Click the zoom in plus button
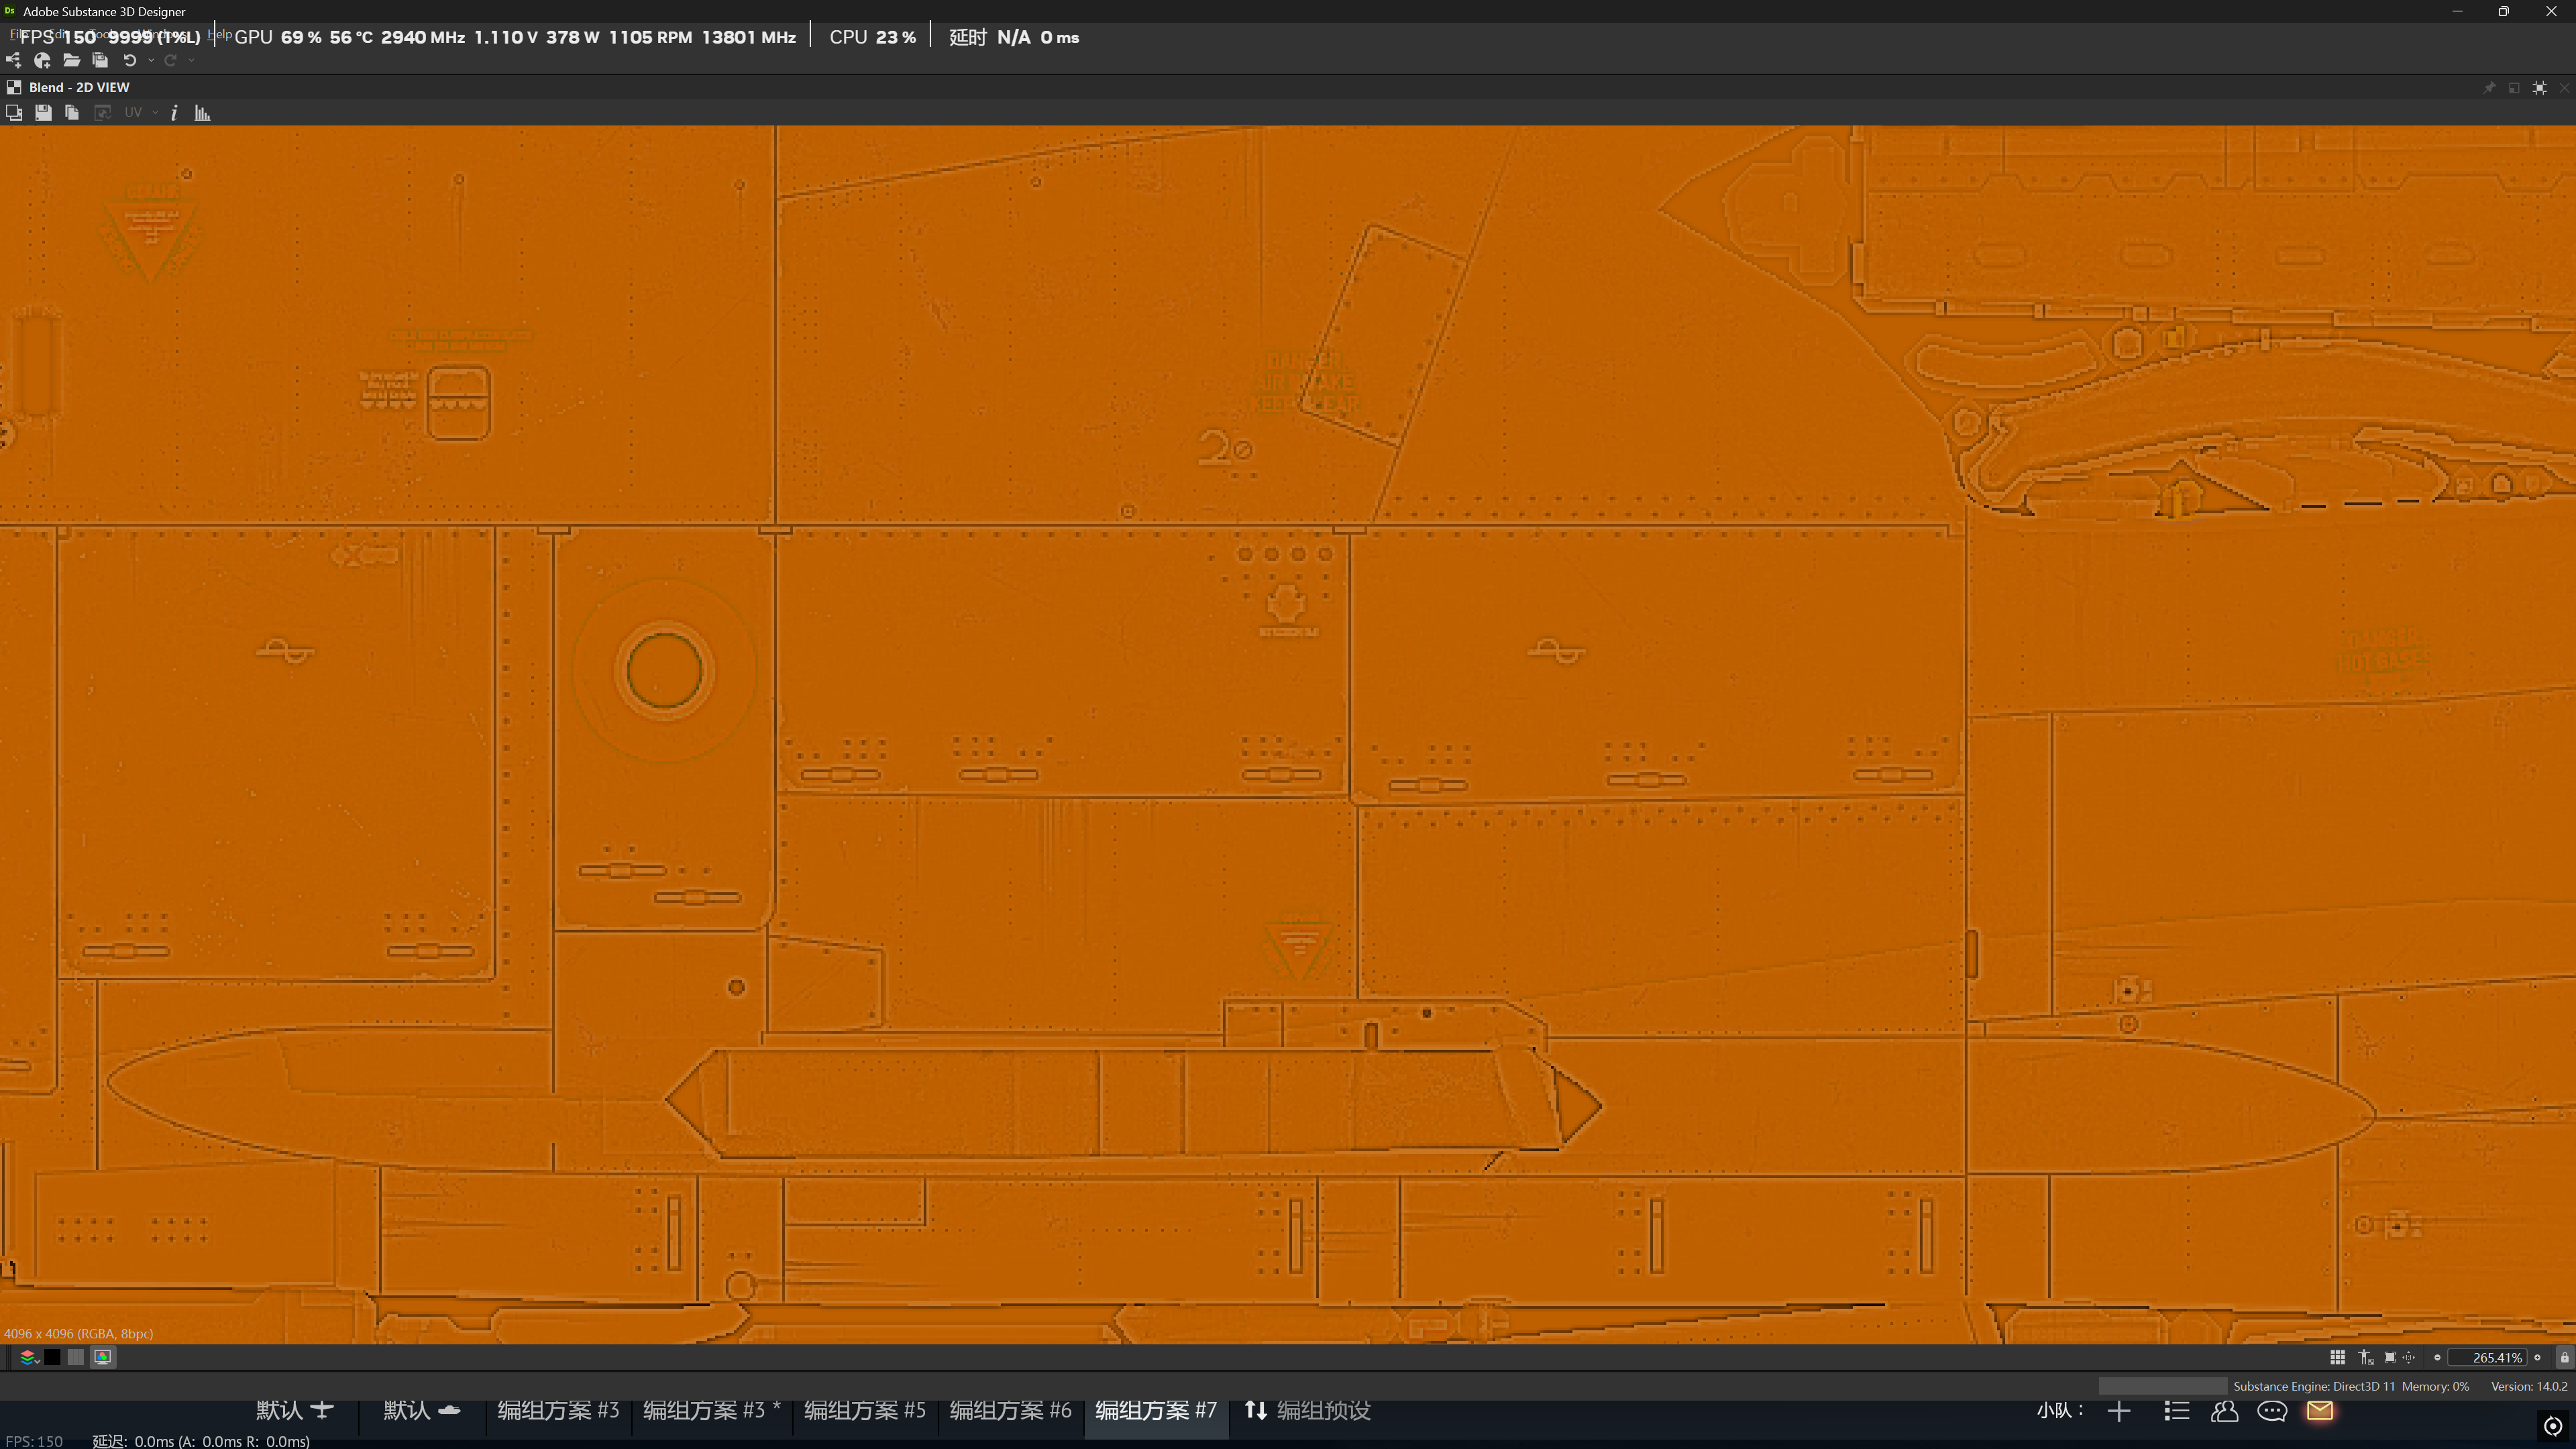The width and height of the screenshot is (2576, 1449). [x=2537, y=1357]
